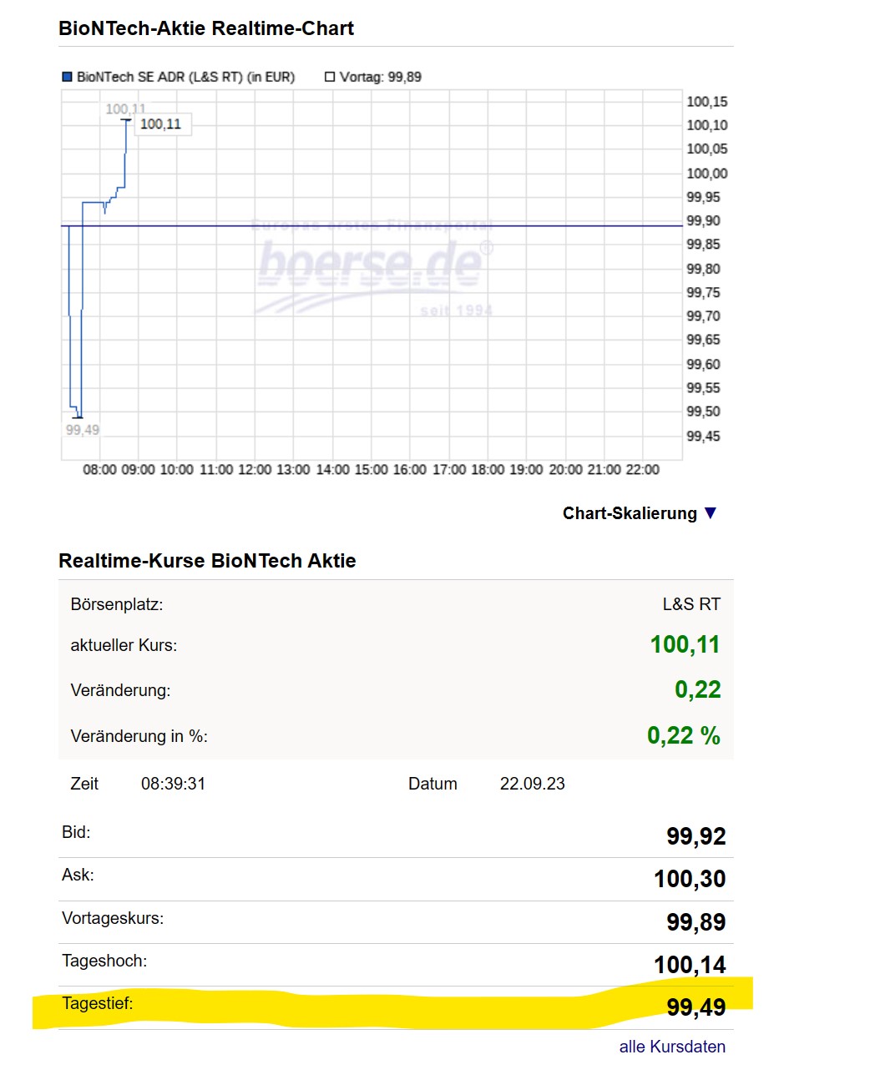
Task: Click the Bid value 99,92
Action: (696, 836)
